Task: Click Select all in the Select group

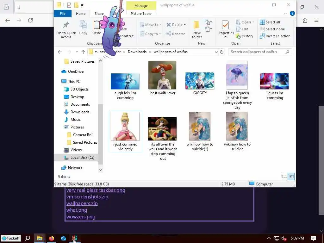Action: [270, 22]
